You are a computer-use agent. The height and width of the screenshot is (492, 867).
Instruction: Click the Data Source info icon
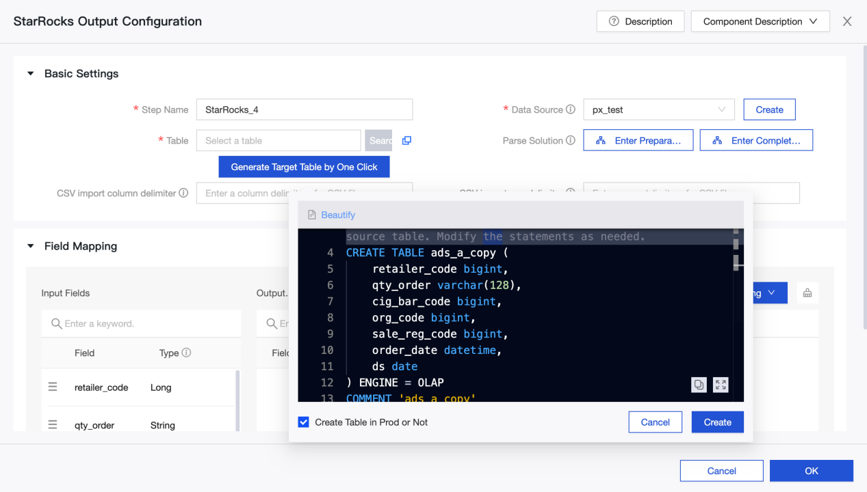point(570,109)
